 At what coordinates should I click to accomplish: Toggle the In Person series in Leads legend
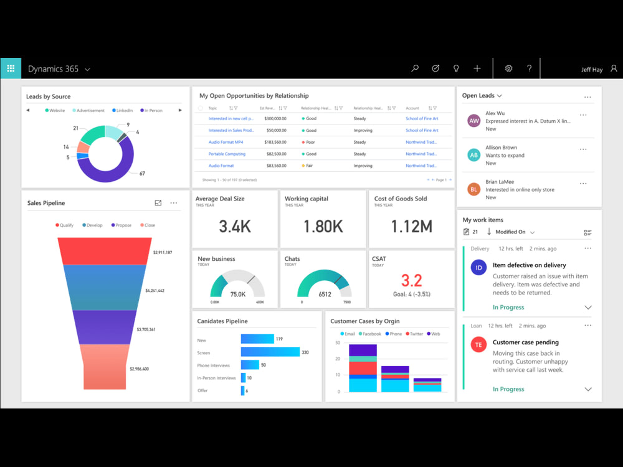click(x=151, y=110)
